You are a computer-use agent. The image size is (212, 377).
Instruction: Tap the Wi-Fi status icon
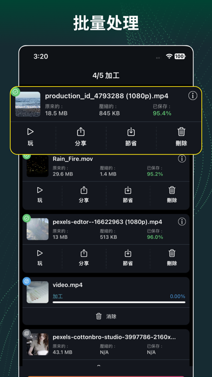(169, 56)
